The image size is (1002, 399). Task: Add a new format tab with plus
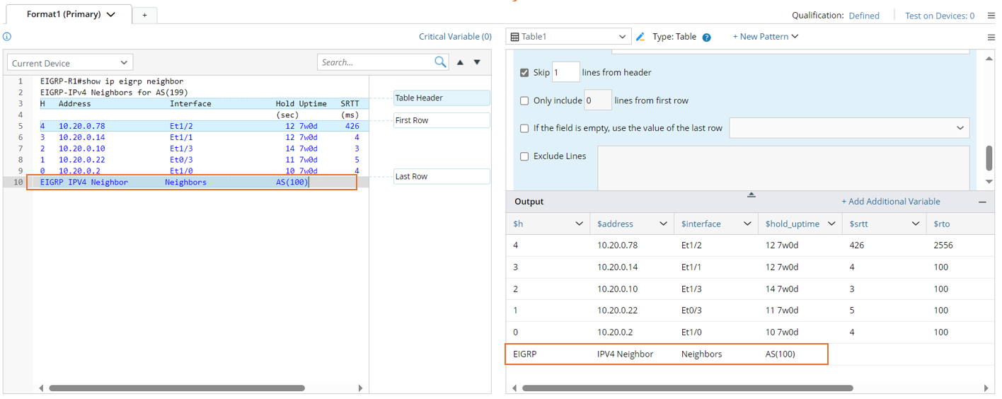144,15
